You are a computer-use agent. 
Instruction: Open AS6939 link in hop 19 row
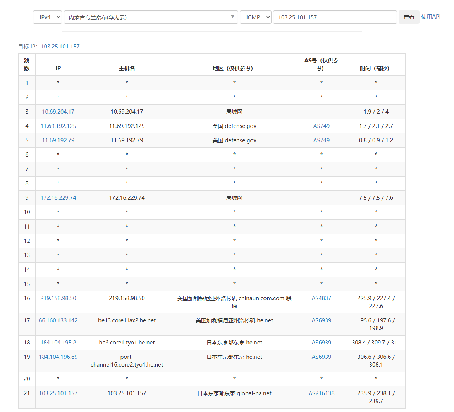coord(322,357)
